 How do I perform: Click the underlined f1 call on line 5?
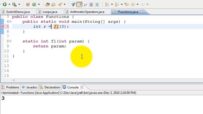point(56,27)
